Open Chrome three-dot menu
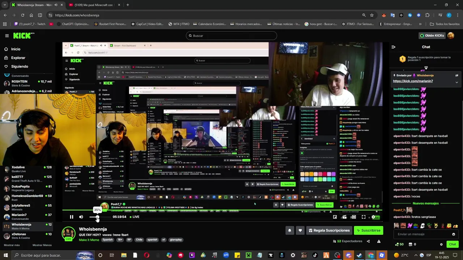The height and width of the screenshot is (260, 463). [x=458, y=15]
